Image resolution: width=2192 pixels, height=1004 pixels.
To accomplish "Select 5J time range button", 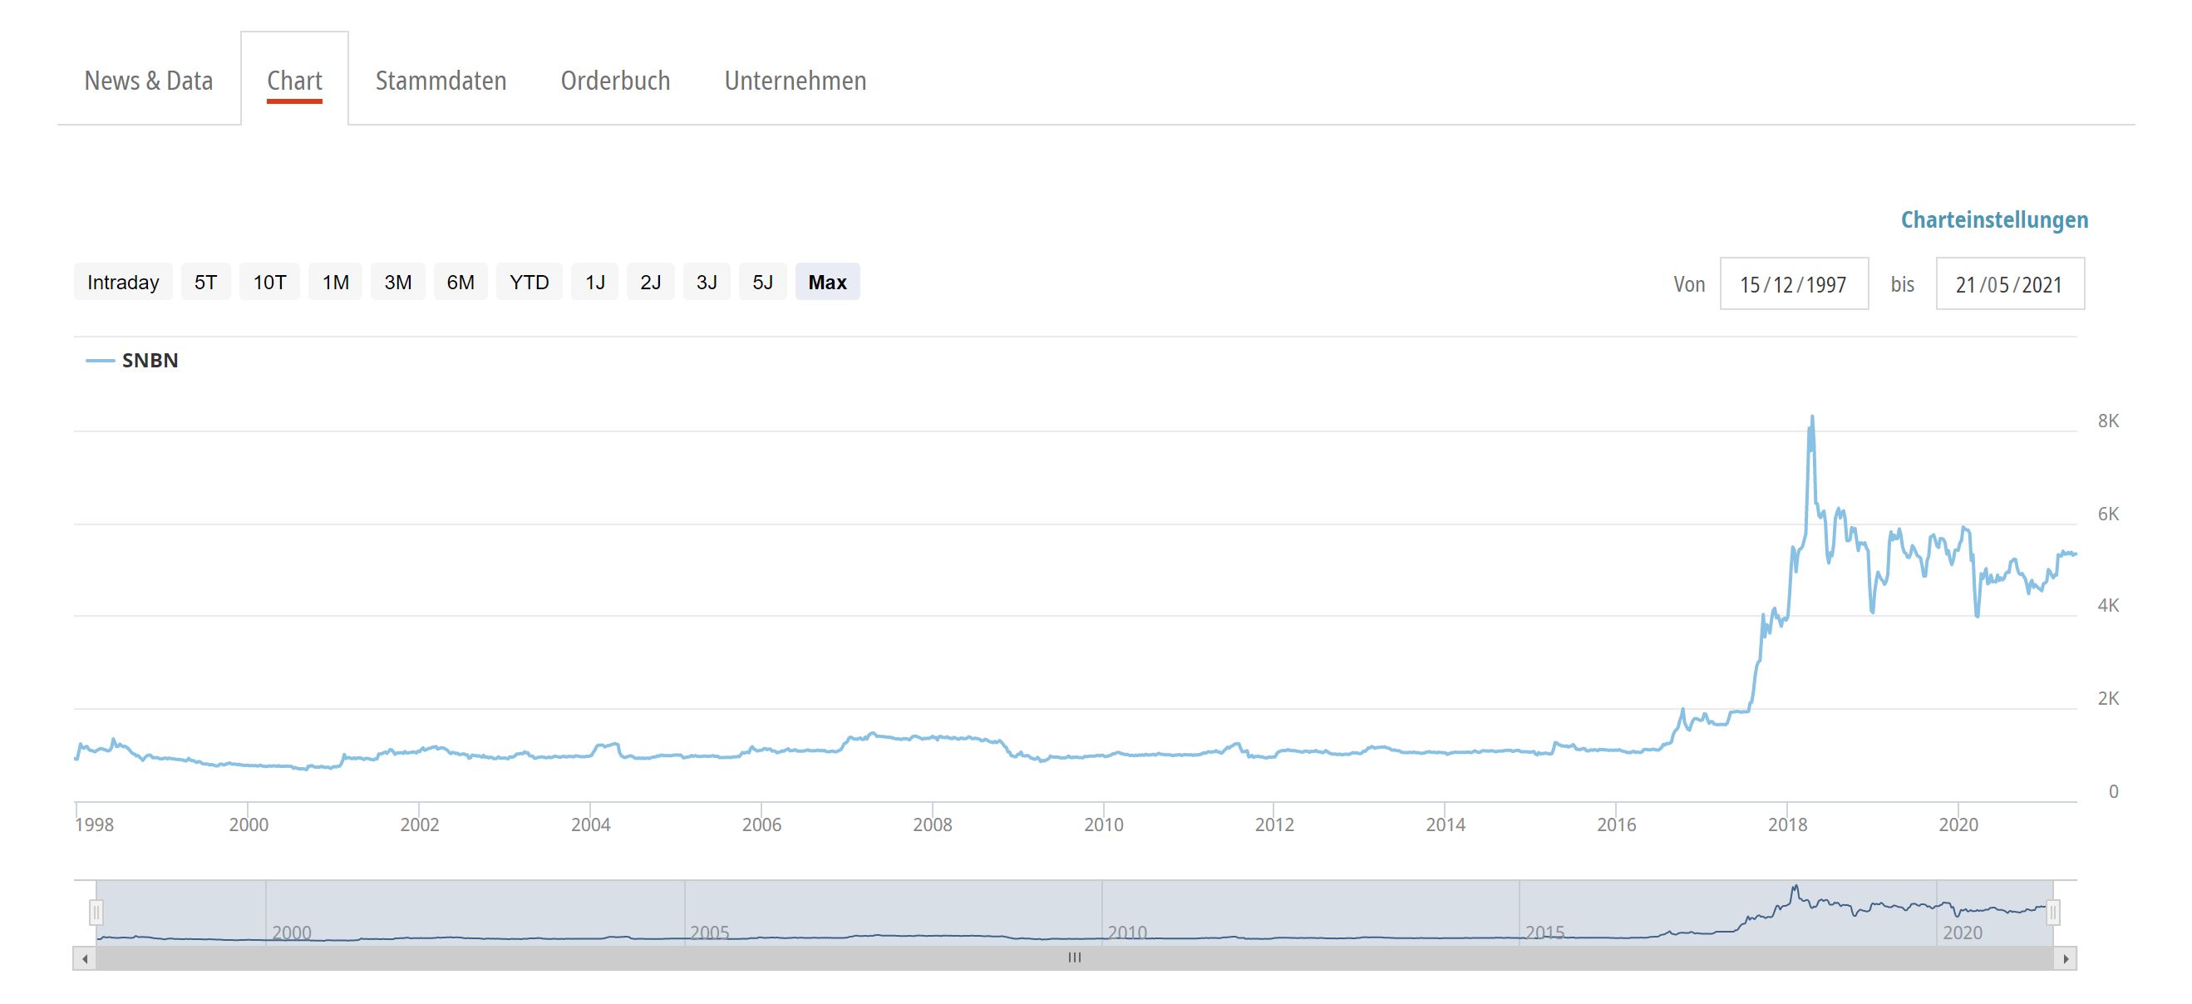I will coord(762,283).
